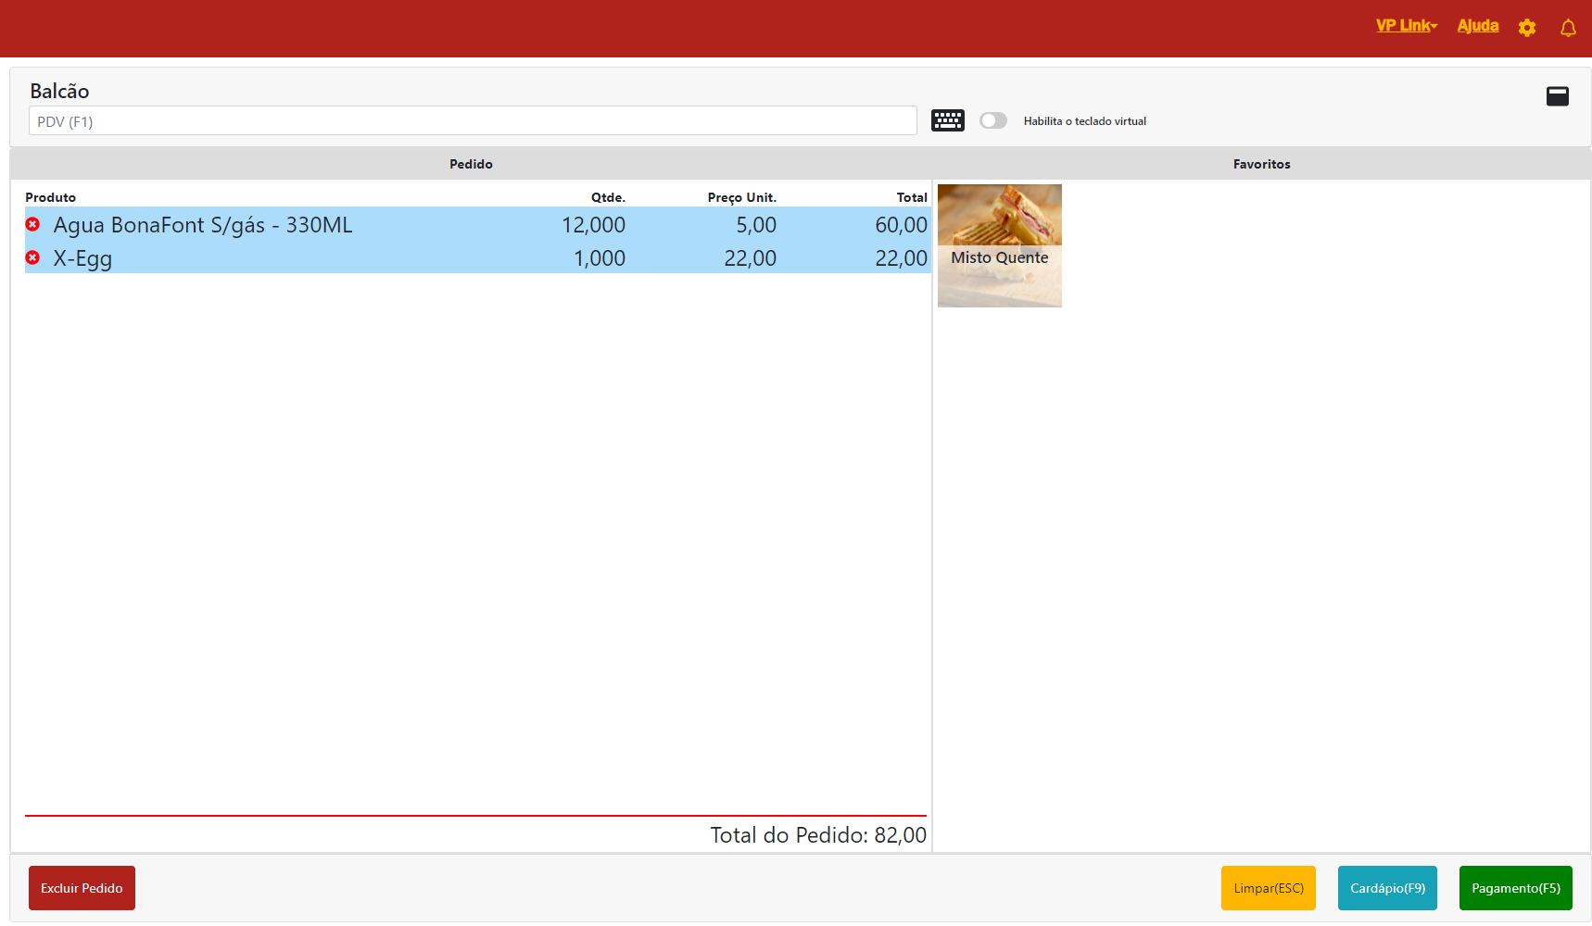The width and height of the screenshot is (1592, 926).
Task: Proceed with Pagamento(F5) button
Action: [1515, 888]
